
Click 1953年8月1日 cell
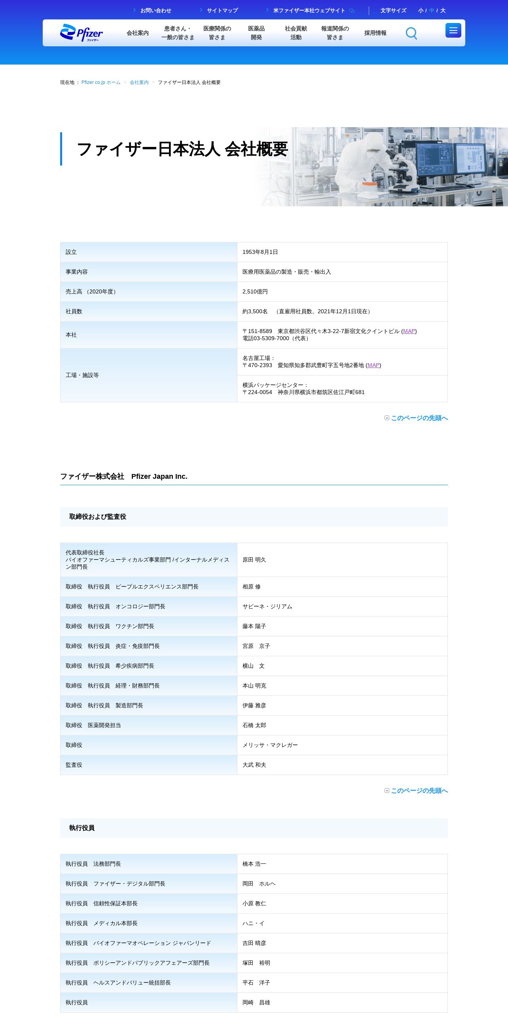(342, 252)
